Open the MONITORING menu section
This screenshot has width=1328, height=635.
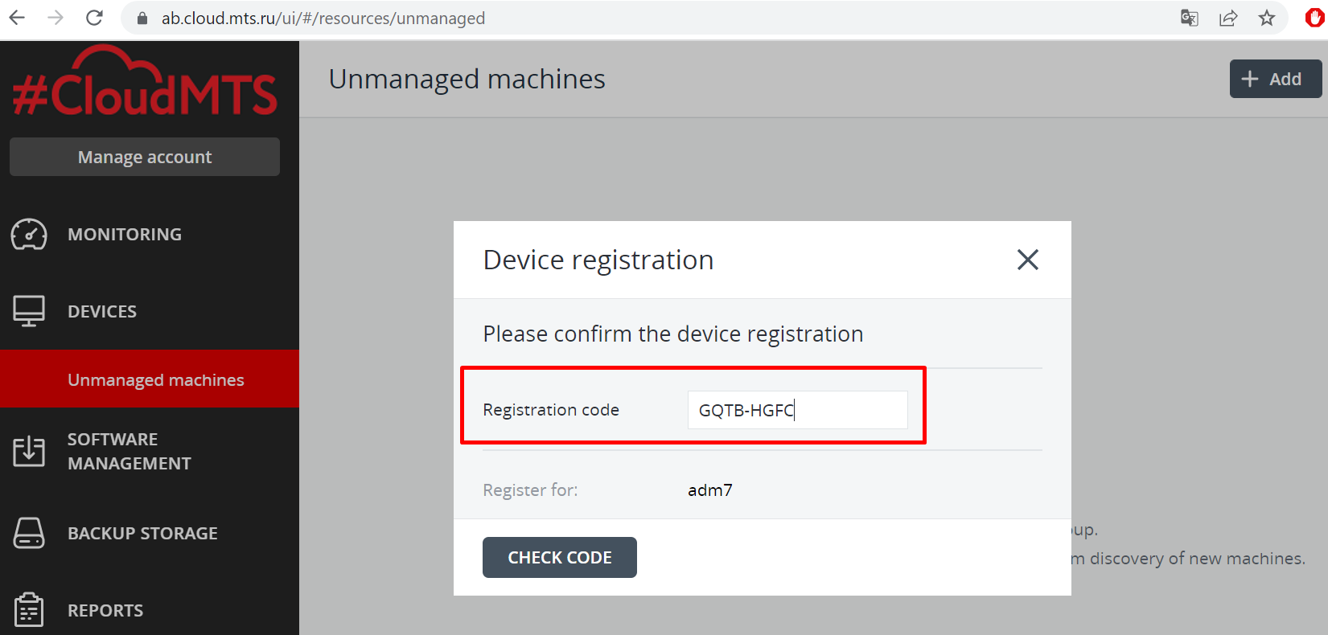pyautogui.click(x=125, y=234)
